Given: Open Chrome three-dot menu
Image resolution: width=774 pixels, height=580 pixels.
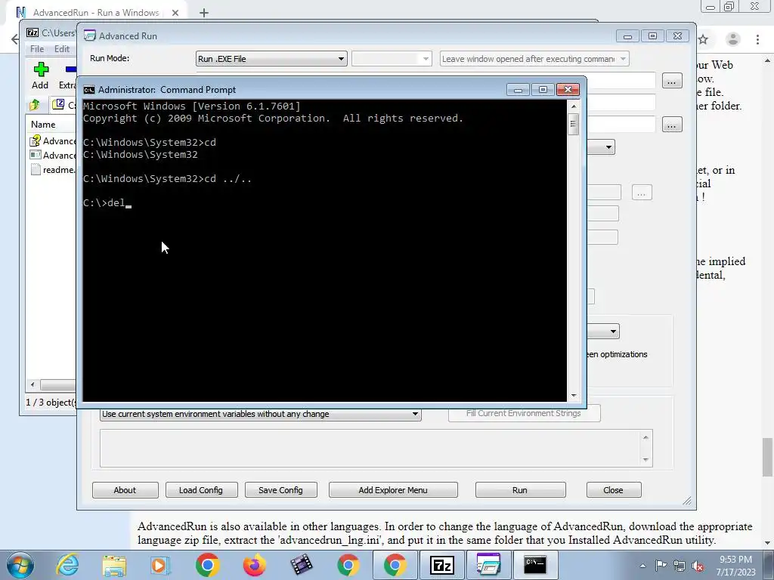Looking at the screenshot, I should [x=757, y=39].
